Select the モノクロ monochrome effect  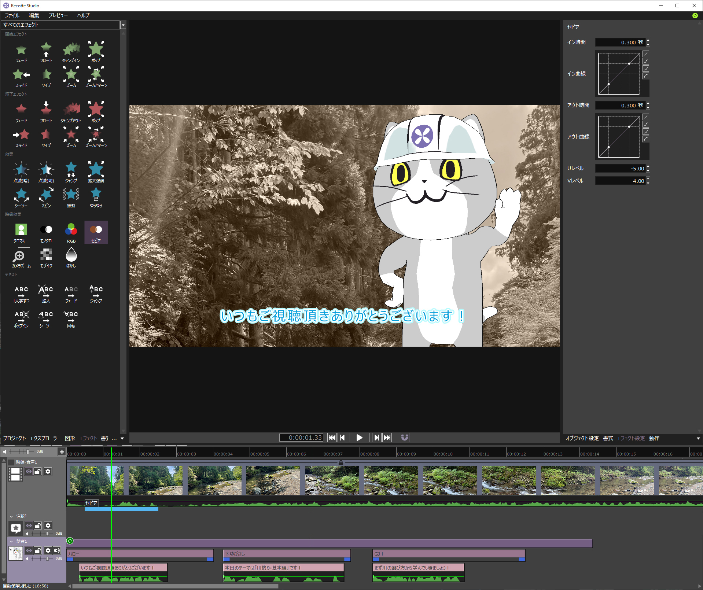tap(46, 233)
